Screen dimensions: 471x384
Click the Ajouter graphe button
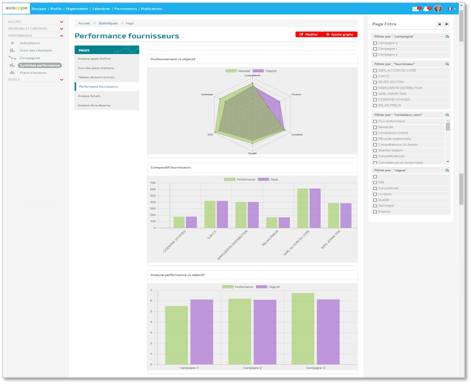click(340, 35)
